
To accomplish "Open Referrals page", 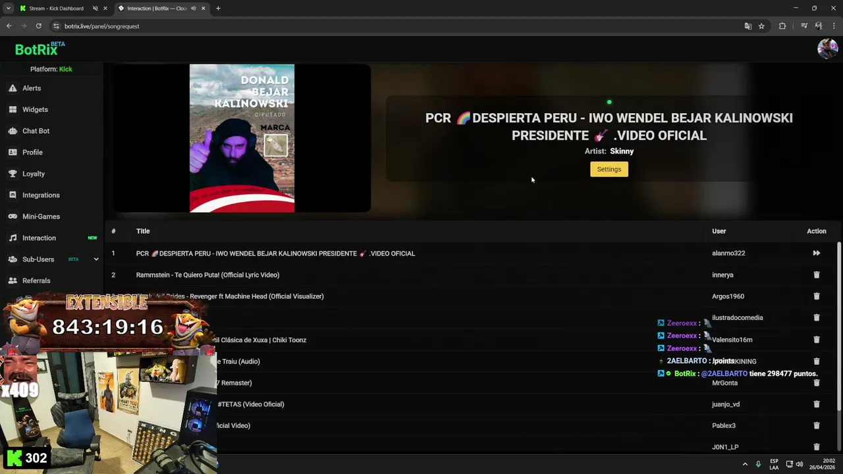I will click(36, 280).
